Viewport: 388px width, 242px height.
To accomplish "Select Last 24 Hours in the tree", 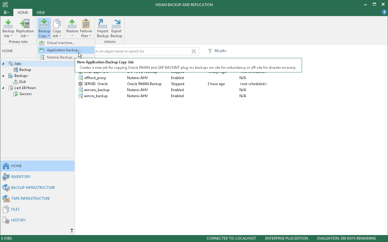I will pyautogui.click(x=25, y=88).
